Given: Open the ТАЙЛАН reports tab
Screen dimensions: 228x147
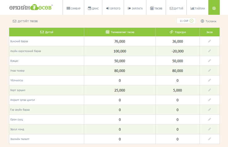Looking at the screenshot, I should point(197,8).
